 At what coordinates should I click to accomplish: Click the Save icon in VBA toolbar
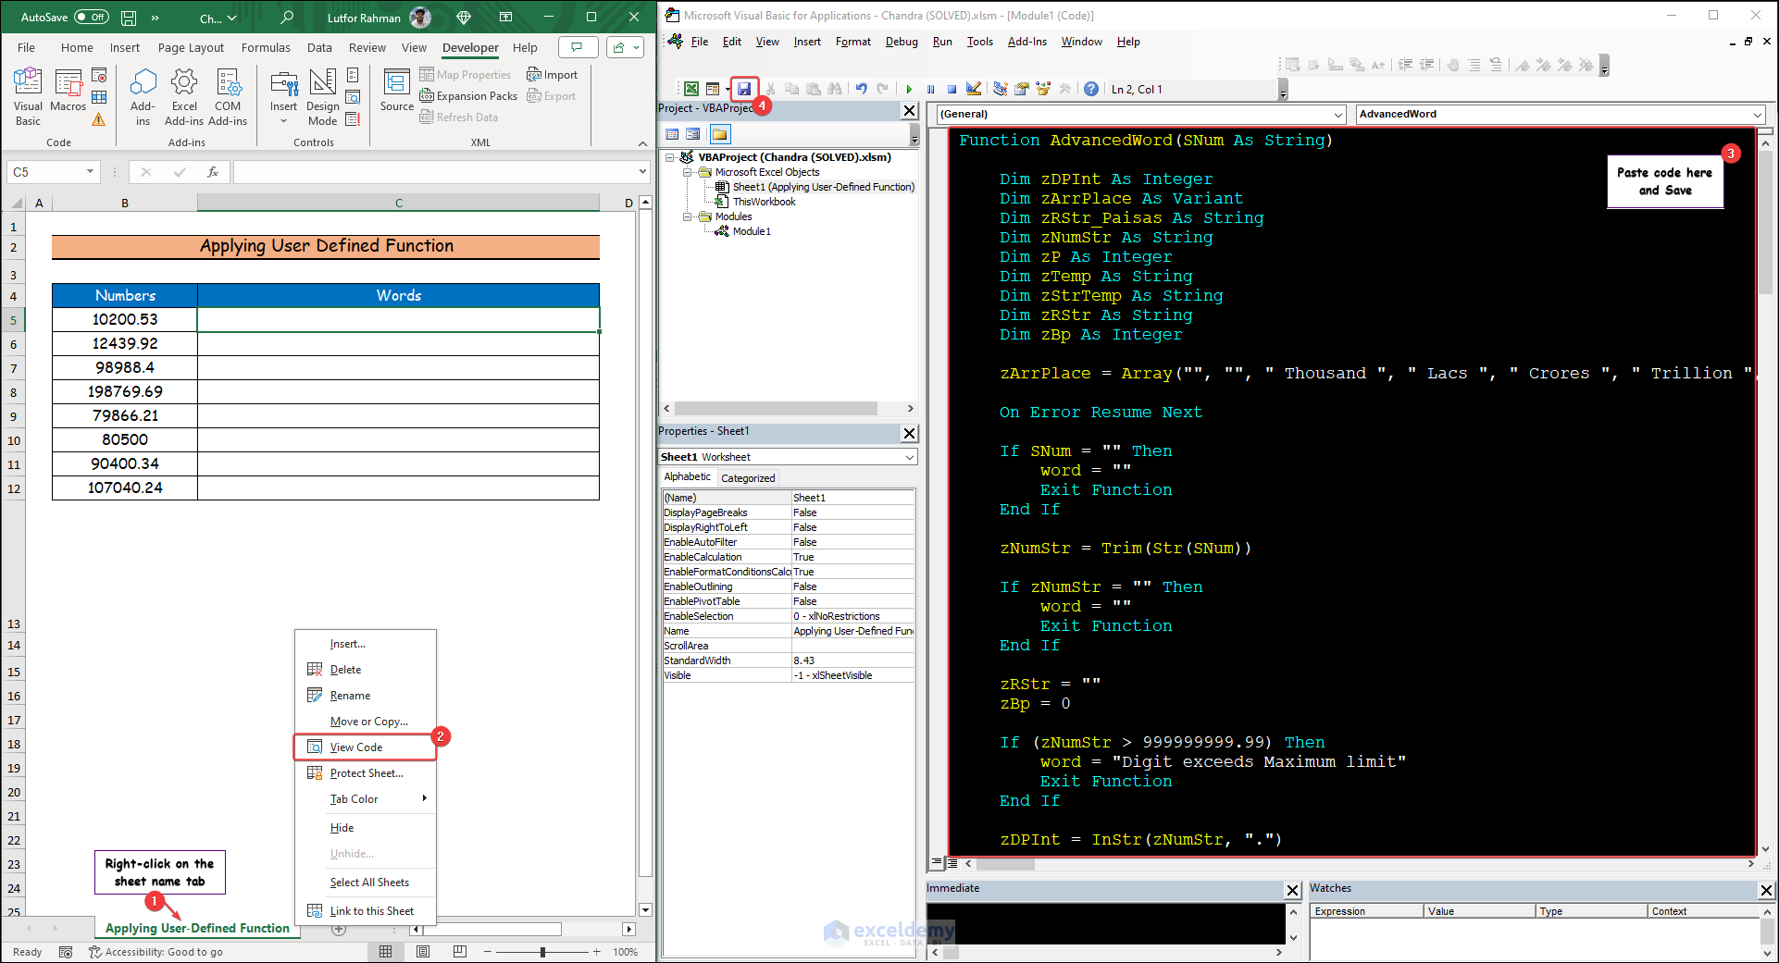tap(744, 89)
